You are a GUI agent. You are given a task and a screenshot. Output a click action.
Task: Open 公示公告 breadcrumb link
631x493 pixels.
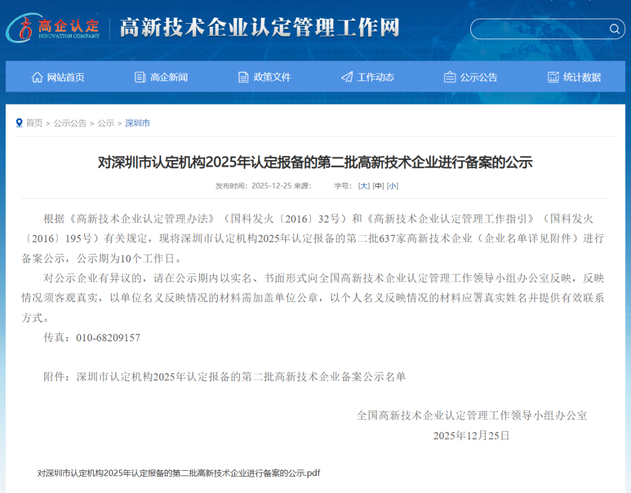[70, 123]
